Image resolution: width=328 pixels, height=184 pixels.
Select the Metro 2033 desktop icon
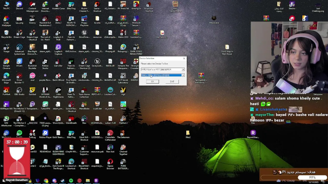click(x=123, y=34)
